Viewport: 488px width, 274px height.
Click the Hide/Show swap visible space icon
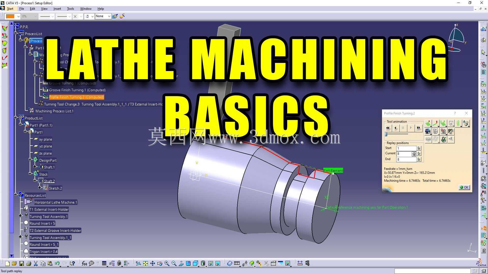point(218,264)
